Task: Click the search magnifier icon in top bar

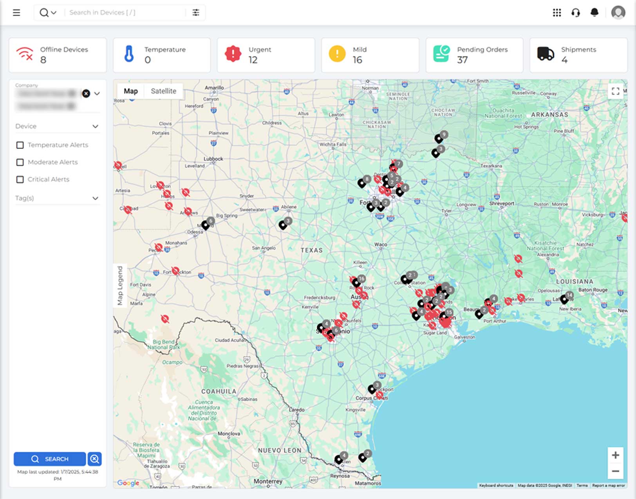Action: pos(44,13)
